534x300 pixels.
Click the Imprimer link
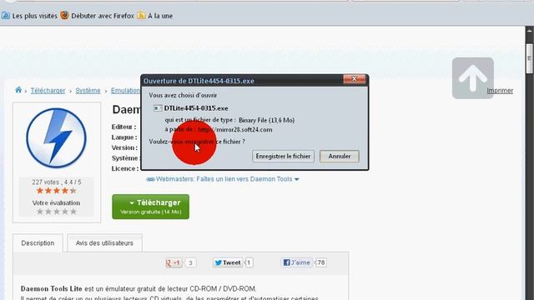coord(500,91)
